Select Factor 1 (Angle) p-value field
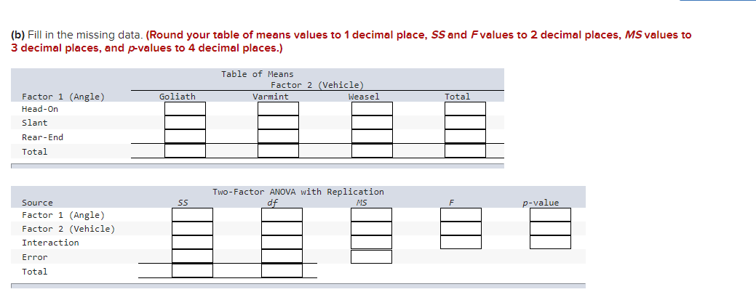The height and width of the screenshot is (292, 756). [550, 214]
